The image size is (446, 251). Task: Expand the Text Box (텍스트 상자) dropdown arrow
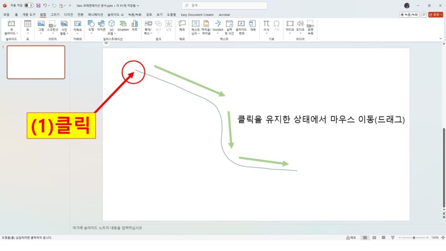[199, 33]
